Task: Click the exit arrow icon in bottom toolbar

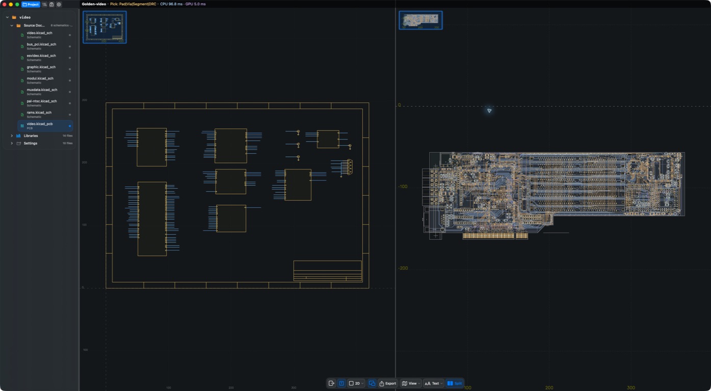Action: (331, 383)
